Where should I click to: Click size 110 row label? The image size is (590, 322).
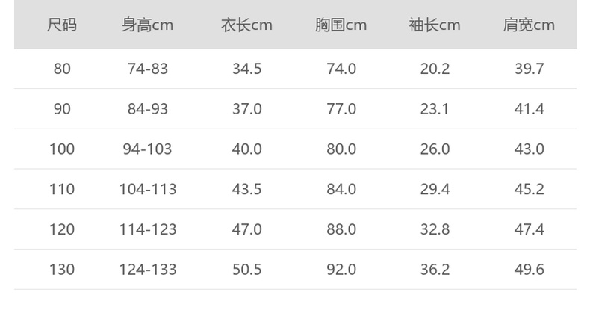click(x=62, y=190)
